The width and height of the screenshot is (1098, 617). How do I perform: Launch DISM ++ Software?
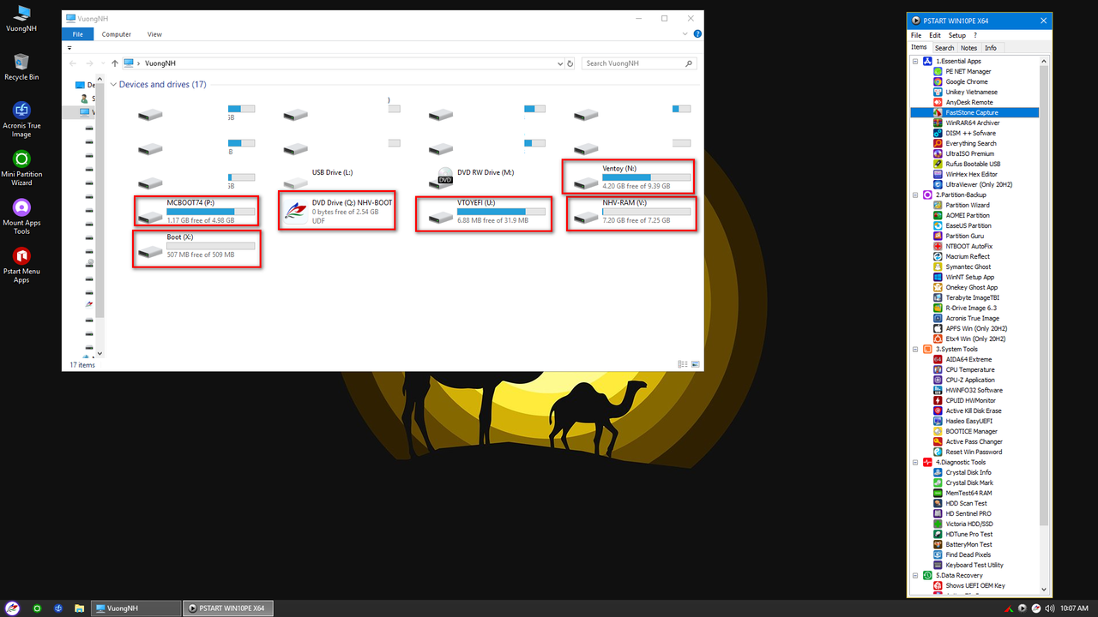click(970, 133)
